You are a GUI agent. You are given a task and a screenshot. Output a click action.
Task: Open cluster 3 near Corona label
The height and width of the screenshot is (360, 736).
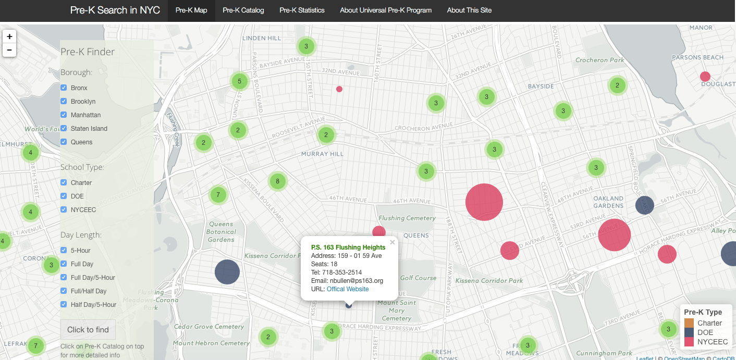[51, 265]
